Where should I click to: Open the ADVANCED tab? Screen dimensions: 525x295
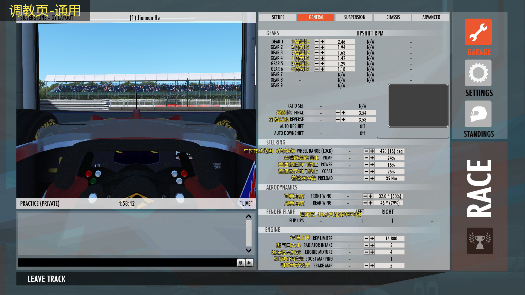[x=431, y=17]
